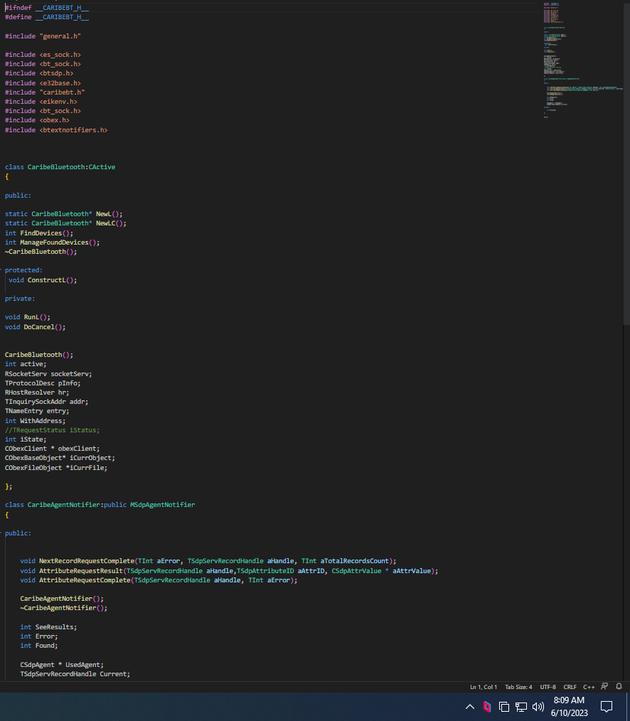
Task: Click static CaribeBluetooth* NewL(); line
Action: coord(63,214)
